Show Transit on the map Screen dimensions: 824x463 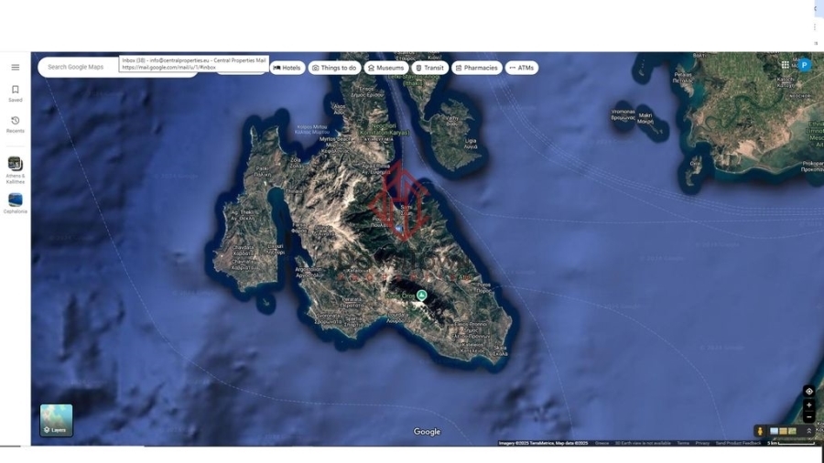pos(429,68)
